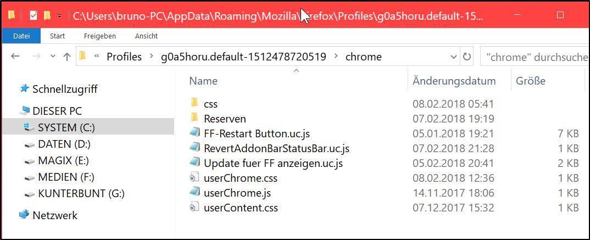Click the "chrome" durchsuchen search field
The image size is (590, 240).
point(533,57)
